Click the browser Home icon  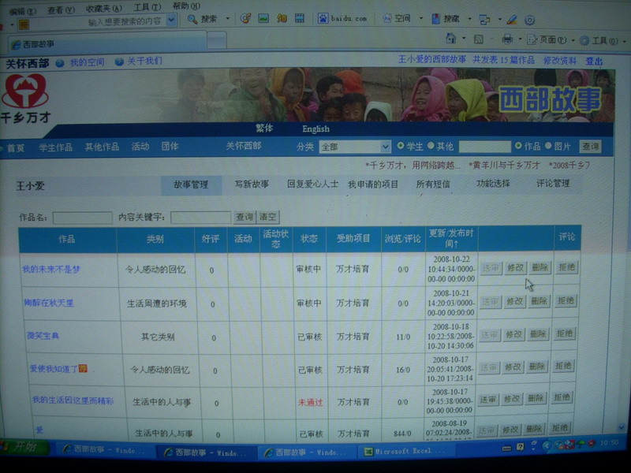pos(451,39)
